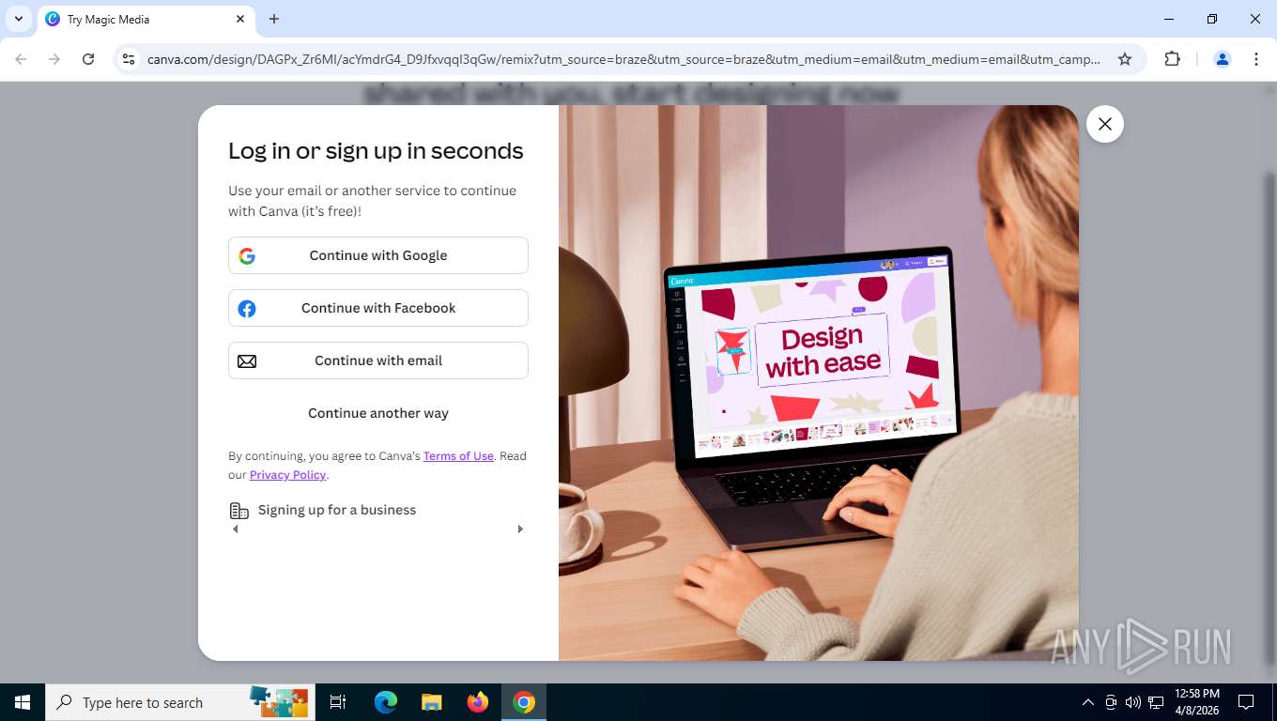Viewport: 1277px width, 721px height.
Task: Click the taskbar search box
Action: coord(181,702)
